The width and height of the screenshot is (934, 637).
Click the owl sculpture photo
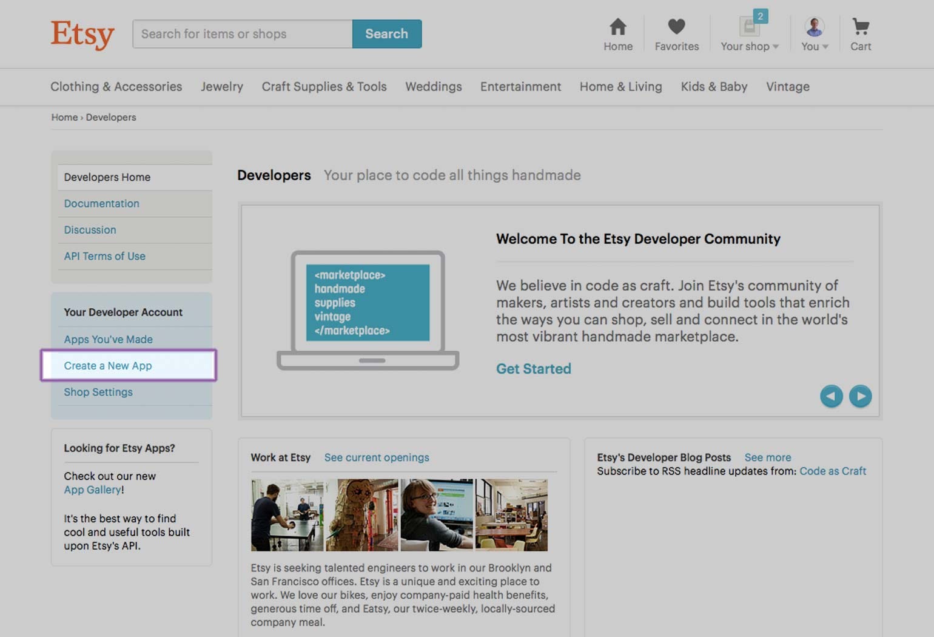click(362, 515)
